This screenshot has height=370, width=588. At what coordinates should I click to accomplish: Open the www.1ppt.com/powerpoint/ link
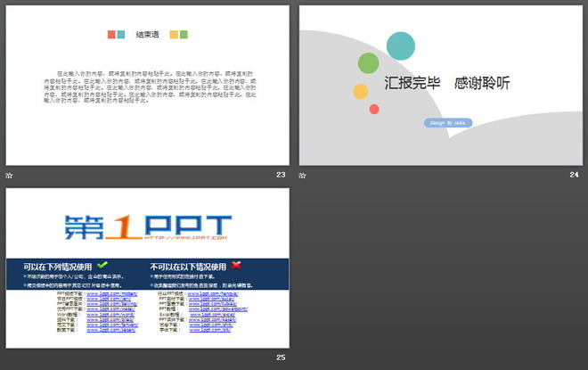coord(218,309)
